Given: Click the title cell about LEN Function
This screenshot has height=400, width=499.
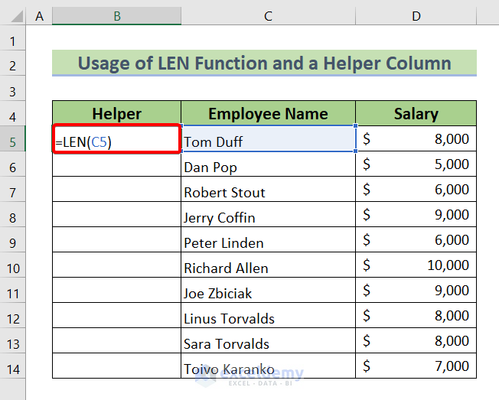Looking at the screenshot, I should click(264, 63).
